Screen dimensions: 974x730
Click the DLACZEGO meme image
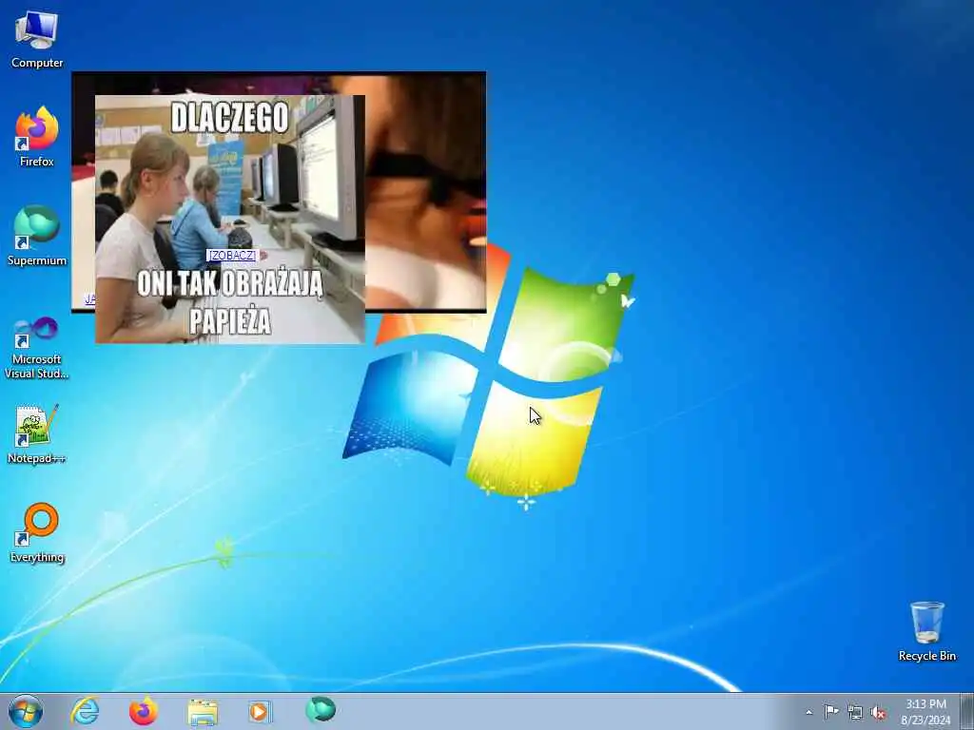pos(230,220)
